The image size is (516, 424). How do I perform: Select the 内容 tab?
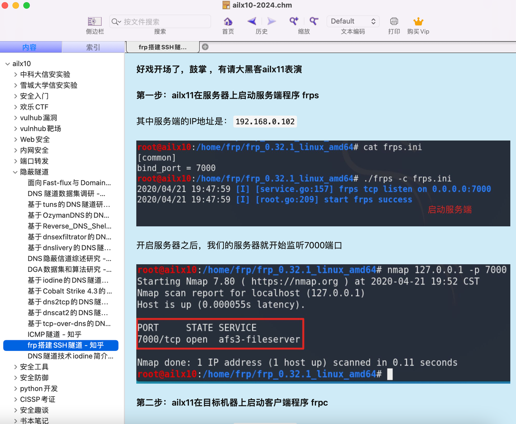pyautogui.click(x=31, y=47)
